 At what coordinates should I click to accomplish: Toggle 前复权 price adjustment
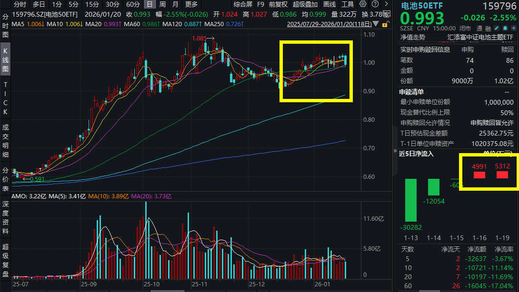tap(278, 4)
